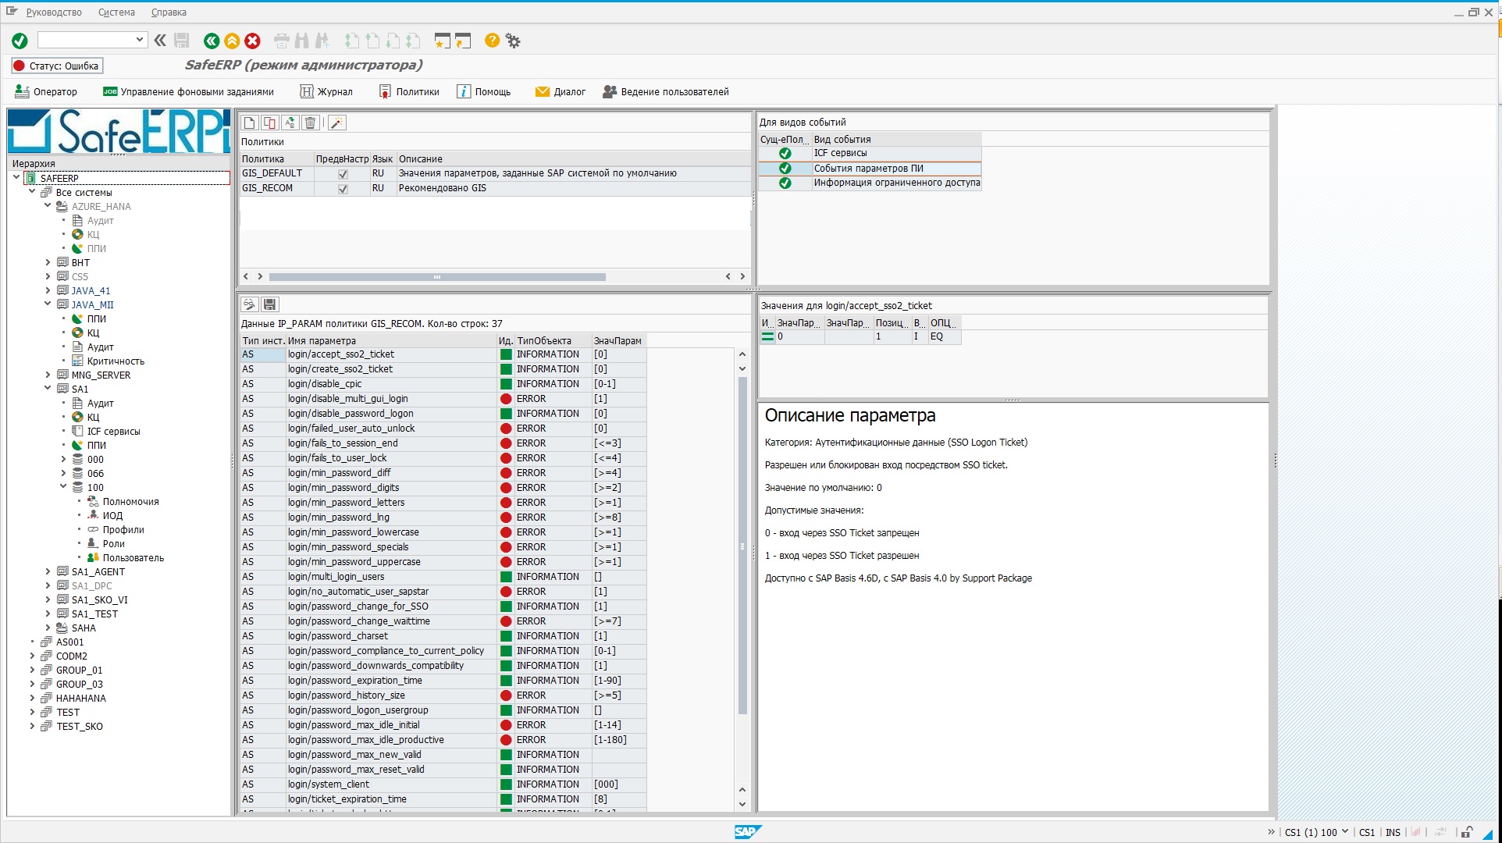This screenshot has height=843, width=1502.
Task: Open the help question mark icon
Action: coord(492,41)
